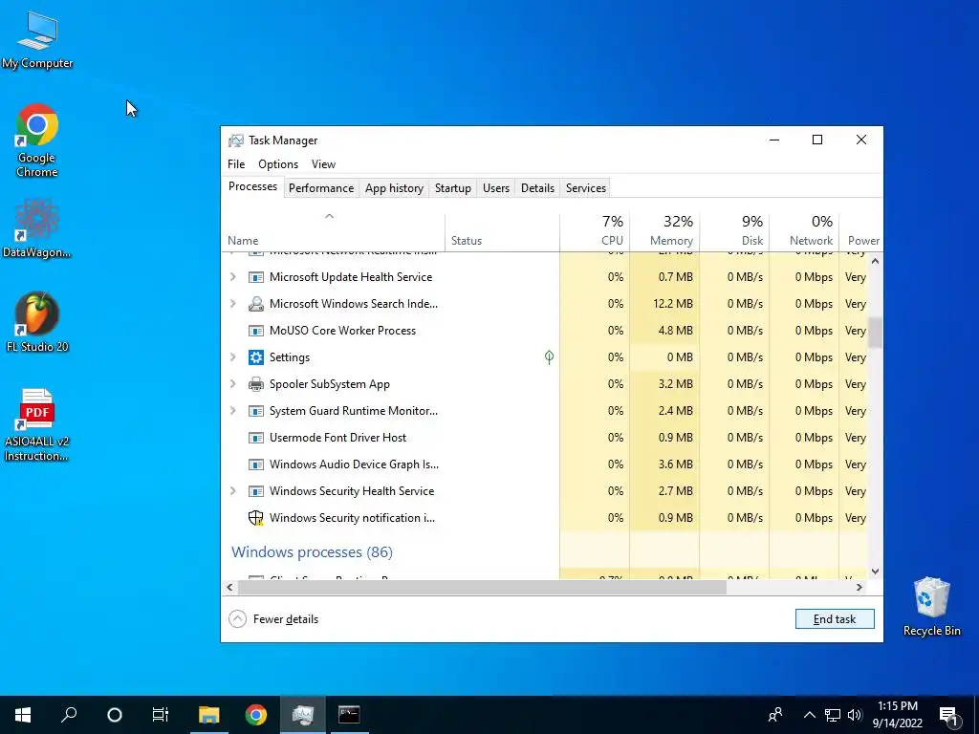Image resolution: width=979 pixels, height=734 pixels.
Task: Sort by the Disk column header
Action: 734,232
